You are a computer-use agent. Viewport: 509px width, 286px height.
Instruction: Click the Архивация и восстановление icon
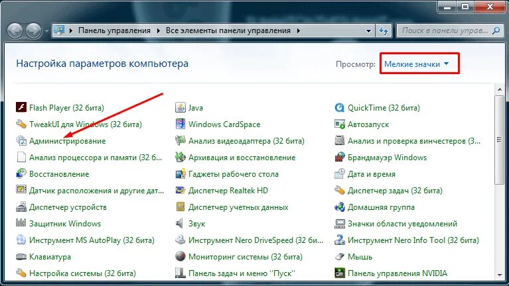pos(180,158)
